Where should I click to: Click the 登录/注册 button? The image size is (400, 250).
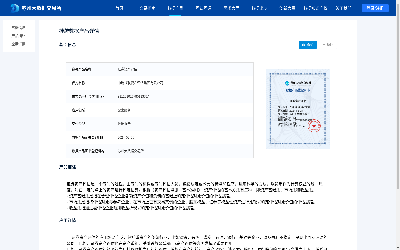pos(375,8)
